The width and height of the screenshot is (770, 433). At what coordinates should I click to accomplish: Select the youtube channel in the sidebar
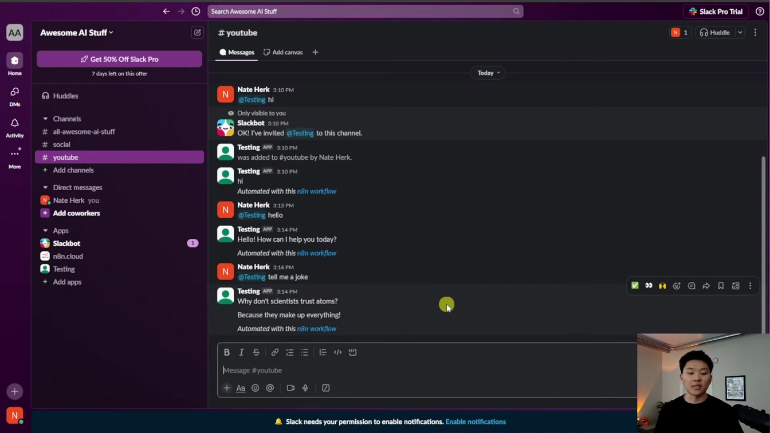(x=119, y=157)
